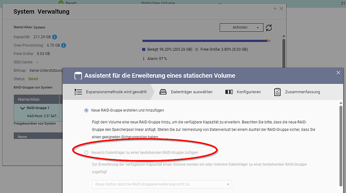Click the 'Name/Alias: System' text
The width and height of the screenshot is (346, 193).
point(30,27)
